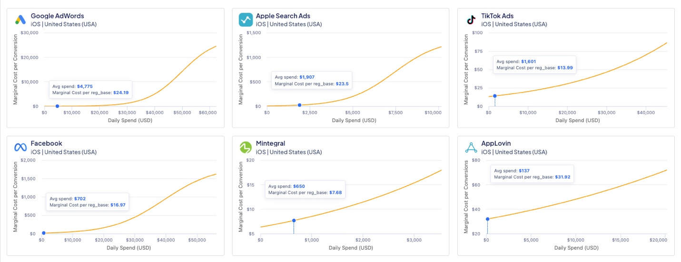Click the 'TikTok Ads' card title

coord(497,16)
